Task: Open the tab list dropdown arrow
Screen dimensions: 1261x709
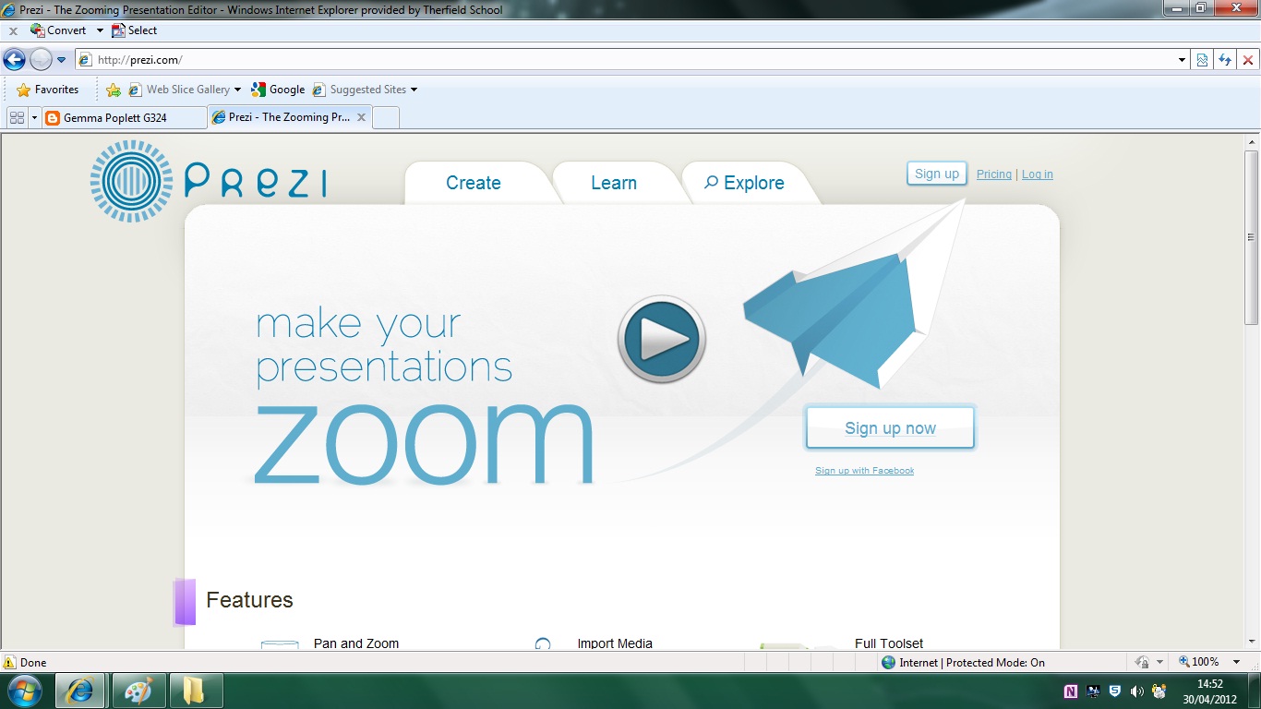Action: [35, 117]
